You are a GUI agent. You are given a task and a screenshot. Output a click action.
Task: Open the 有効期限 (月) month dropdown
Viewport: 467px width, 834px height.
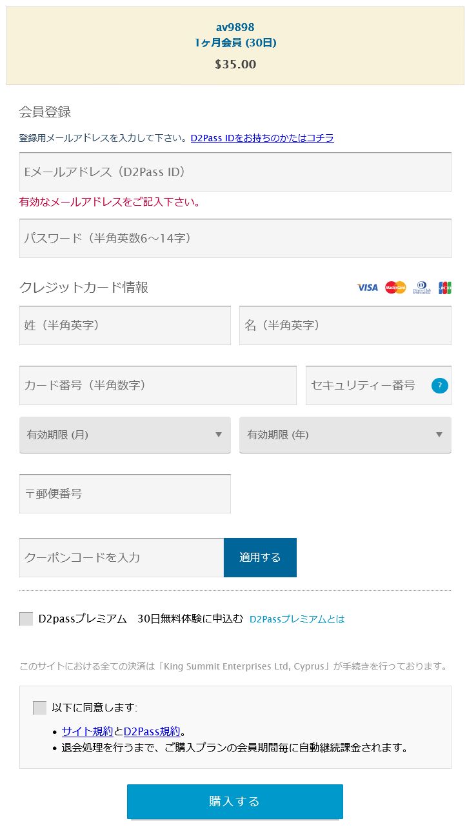click(x=125, y=435)
